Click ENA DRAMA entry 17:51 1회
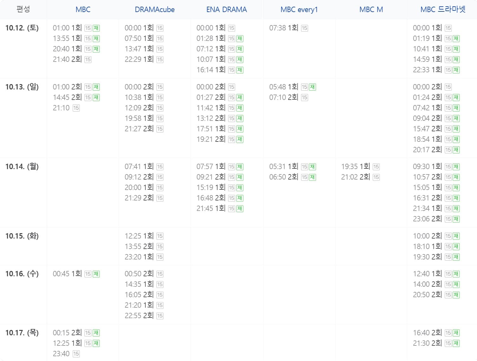This screenshot has width=477, height=361. 211,128
